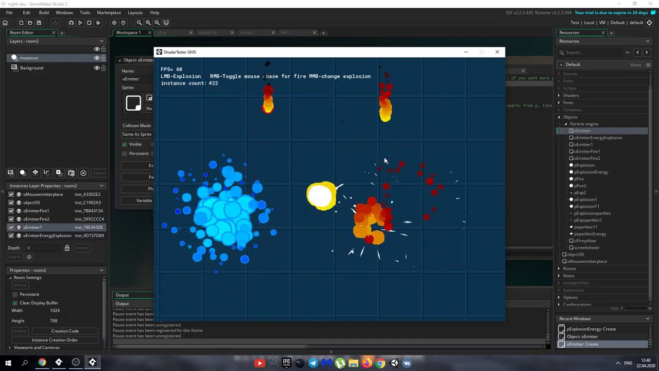Collapse Instances Layer Properties panel chevron

coord(101,185)
